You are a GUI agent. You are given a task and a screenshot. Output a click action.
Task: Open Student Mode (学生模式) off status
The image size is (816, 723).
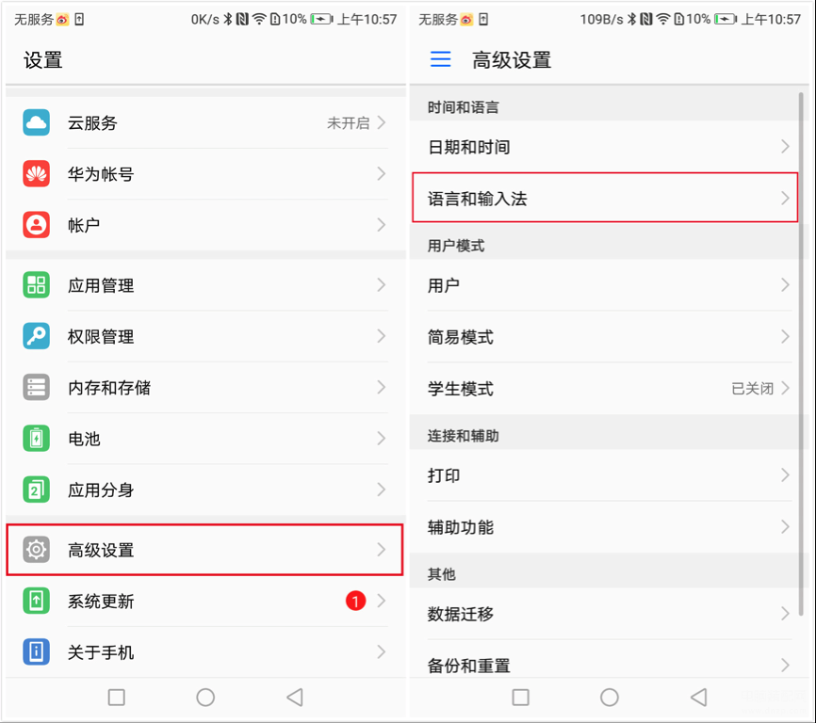click(753, 388)
